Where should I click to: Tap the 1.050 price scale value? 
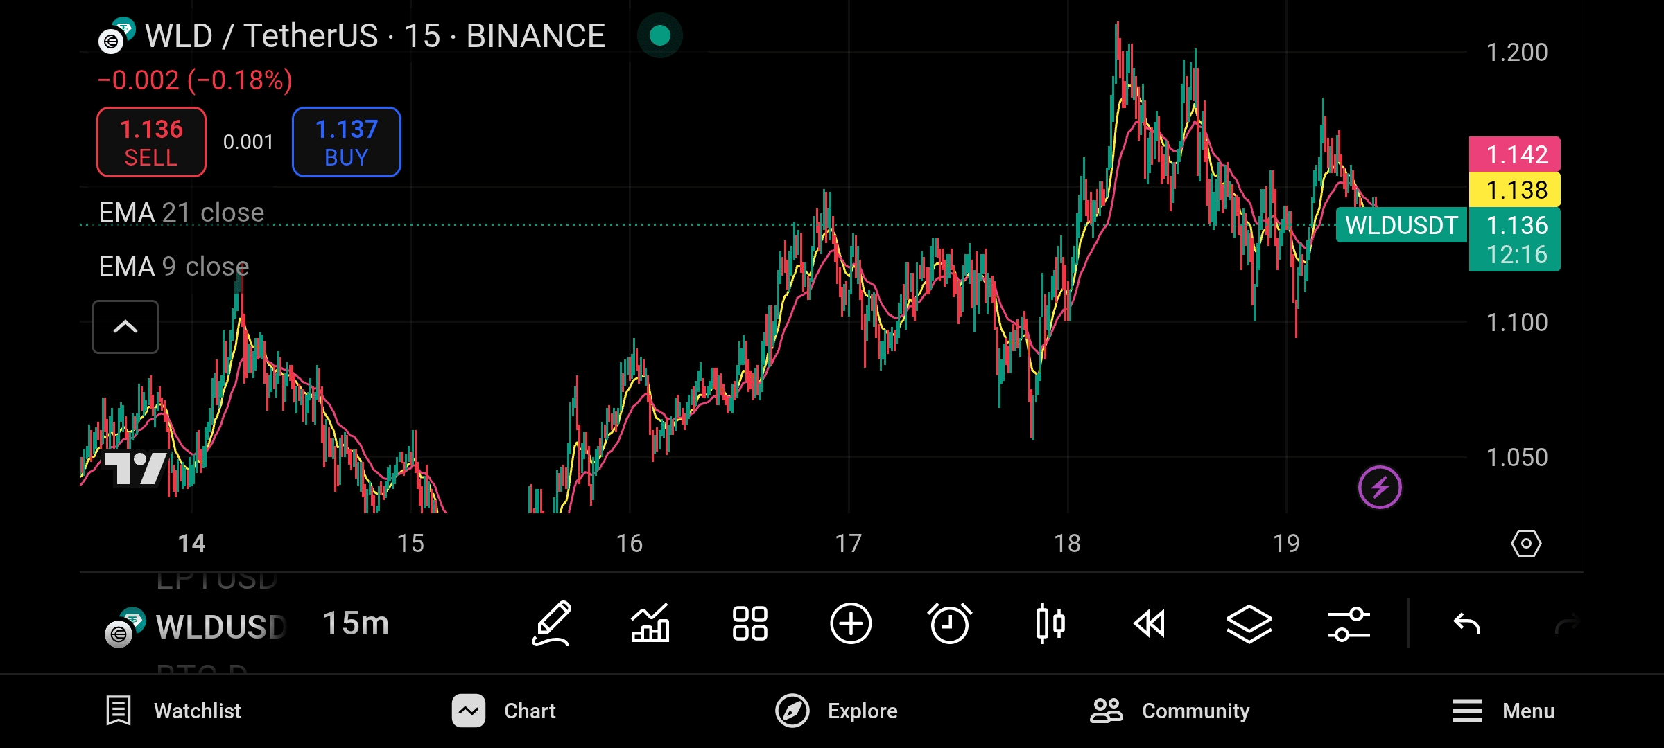tap(1517, 458)
